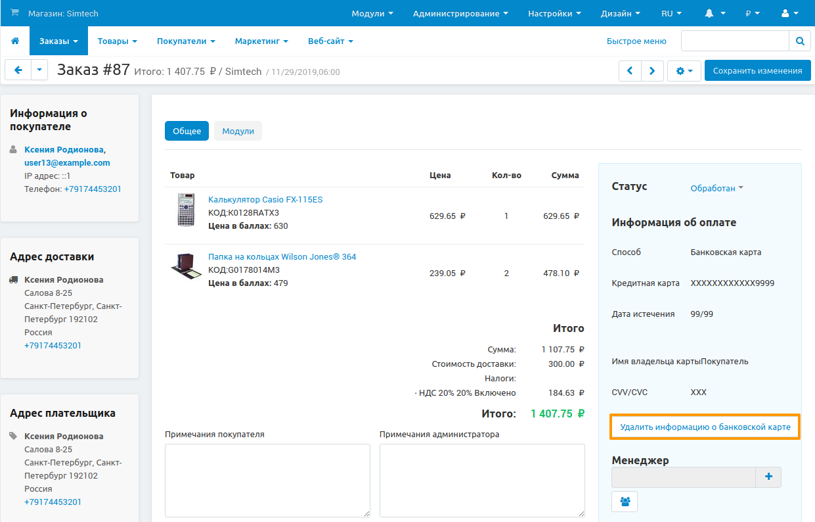Click the search magnifier icon button
The width and height of the screenshot is (815, 522).
[799, 41]
